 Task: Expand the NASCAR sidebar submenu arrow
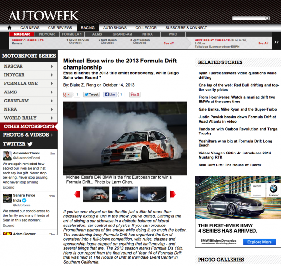52,66
